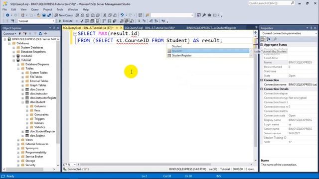
Task: Toggle Results to File icon
Action: 132,21
